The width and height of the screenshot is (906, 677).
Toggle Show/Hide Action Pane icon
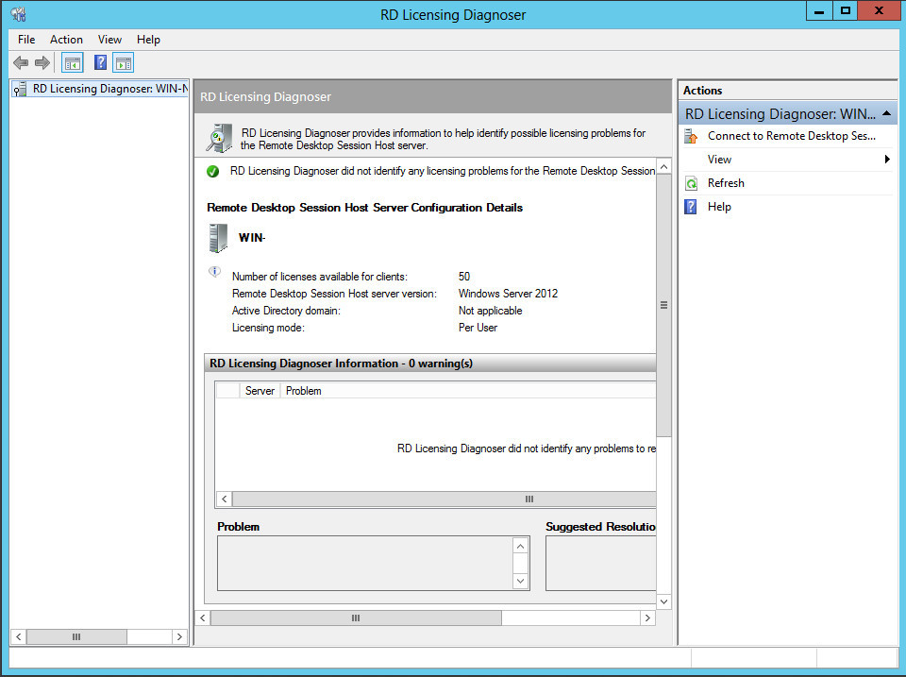click(x=124, y=62)
